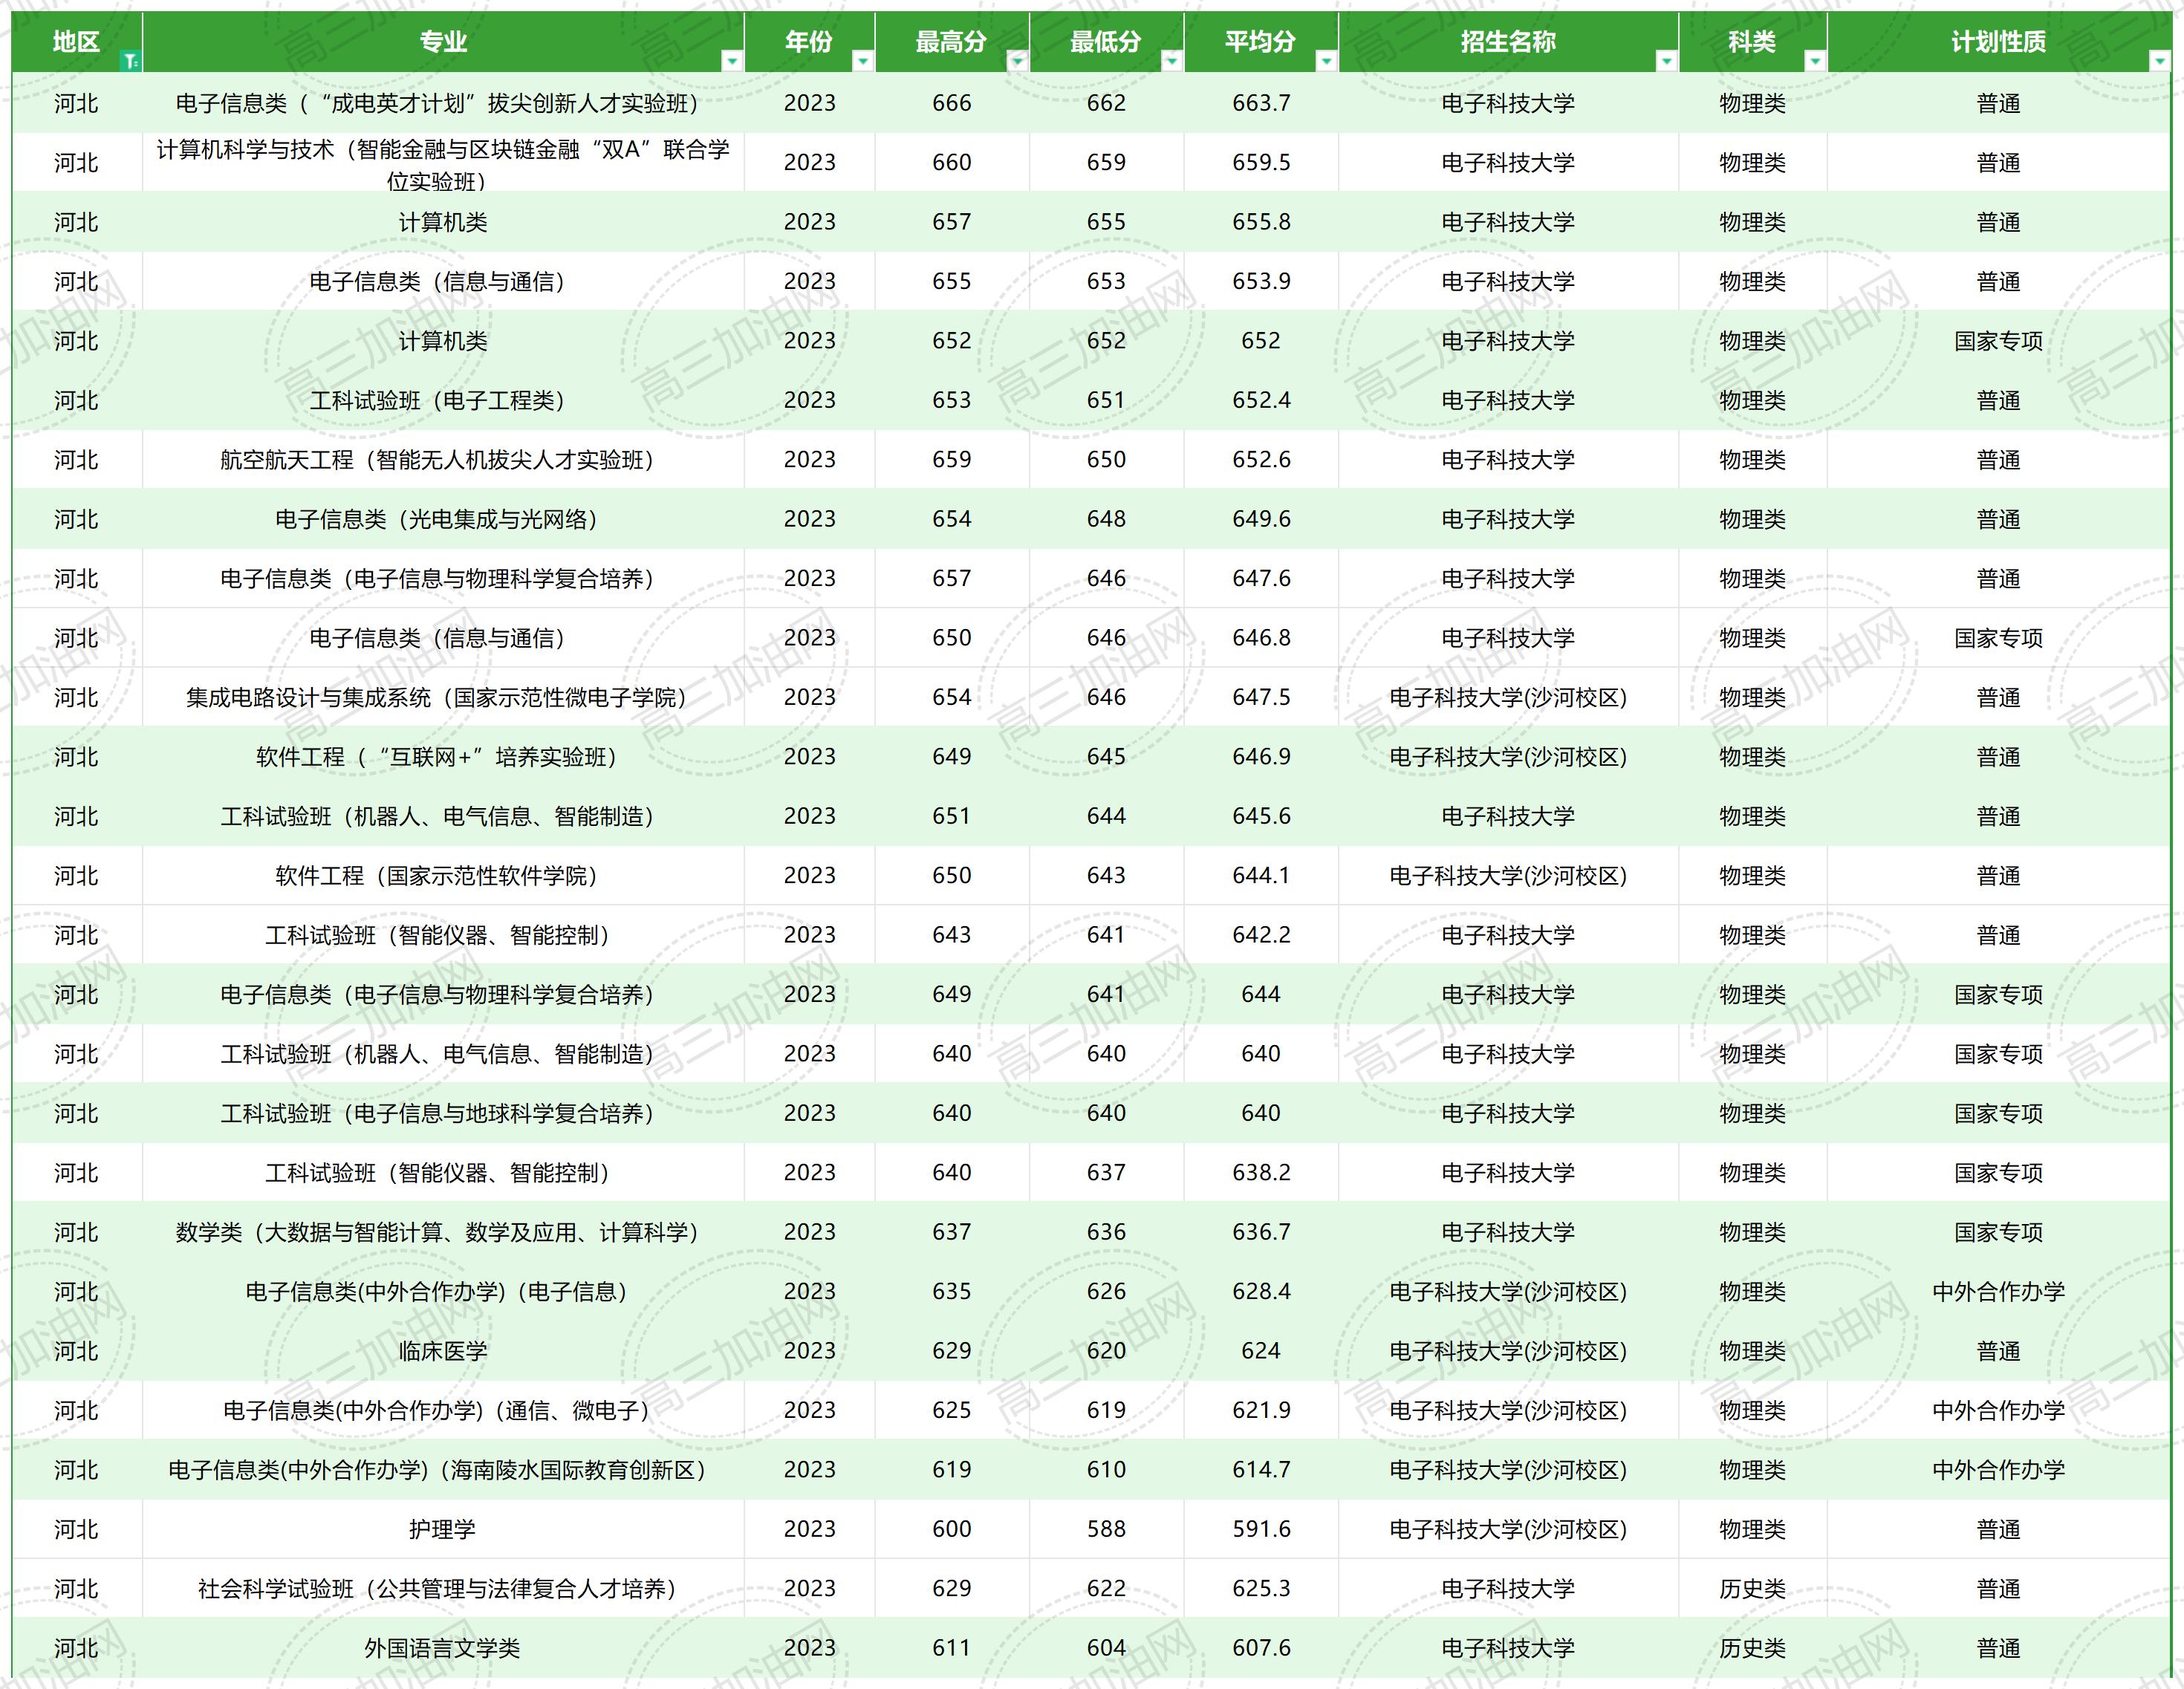The height and width of the screenshot is (1689, 2184).
Task: Select 软件工程（国家示范性软件学院） cell
Action: (x=443, y=876)
